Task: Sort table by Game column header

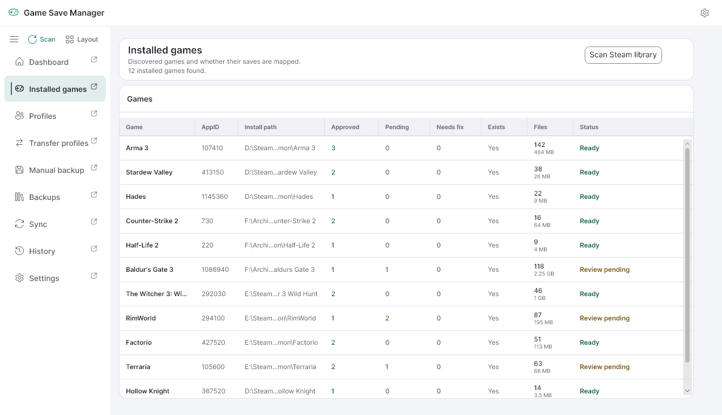Action: 157,127
